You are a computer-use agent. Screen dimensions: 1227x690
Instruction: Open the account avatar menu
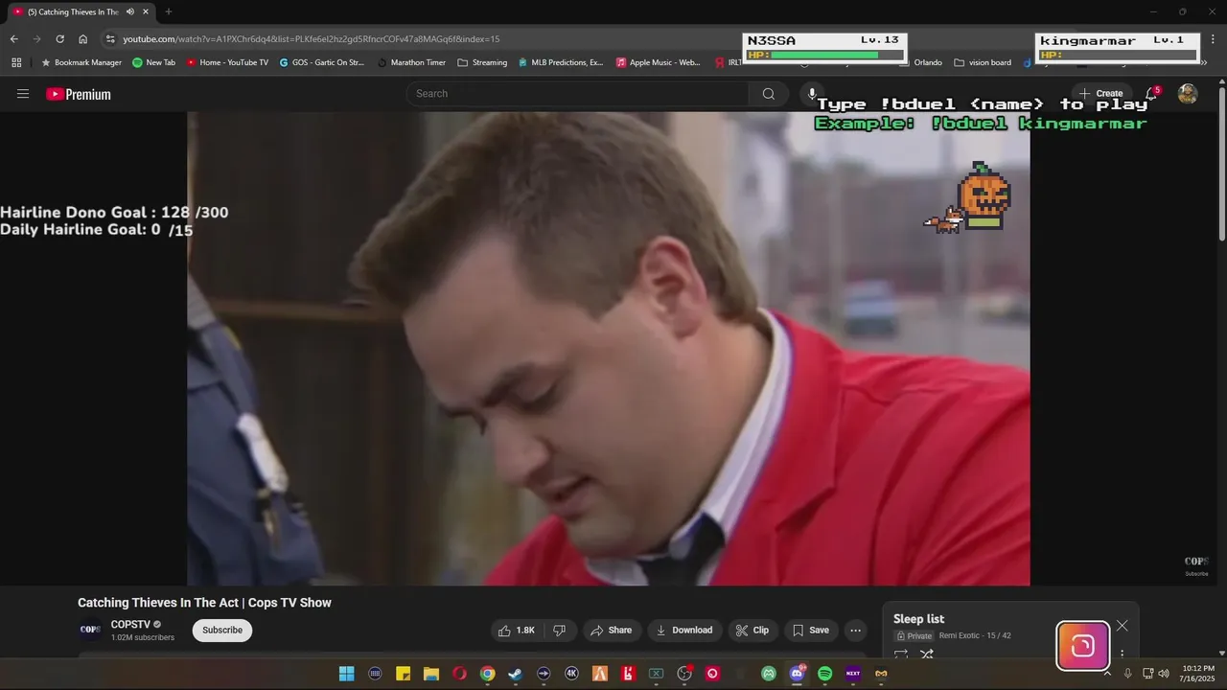pyautogui.click(x=1188, y=94)
